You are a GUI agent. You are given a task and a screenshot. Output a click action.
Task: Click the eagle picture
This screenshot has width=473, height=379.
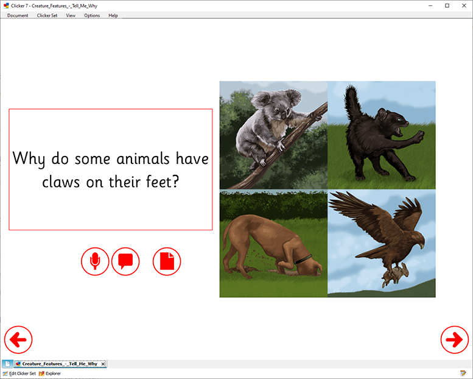point(382,244)
